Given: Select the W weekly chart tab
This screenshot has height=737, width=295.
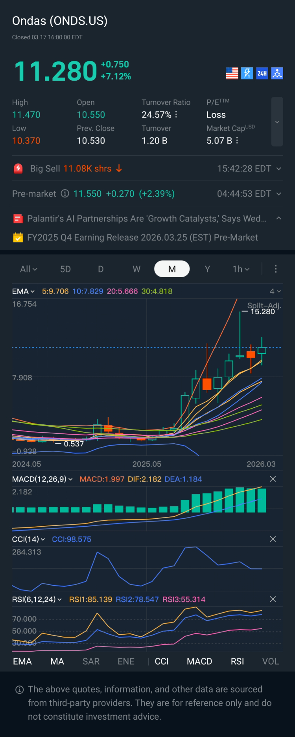Looking at the screenshot, I should 136,269.
